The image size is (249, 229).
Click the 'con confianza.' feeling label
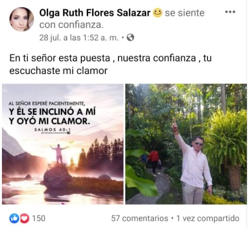click(72, 25)
